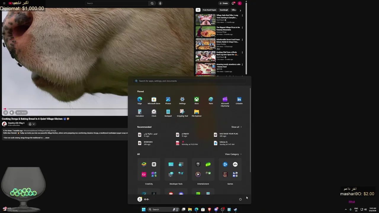Open Snipping Tool pinned app
Viewport: 379px width, 213px height.
pos(182,113)
